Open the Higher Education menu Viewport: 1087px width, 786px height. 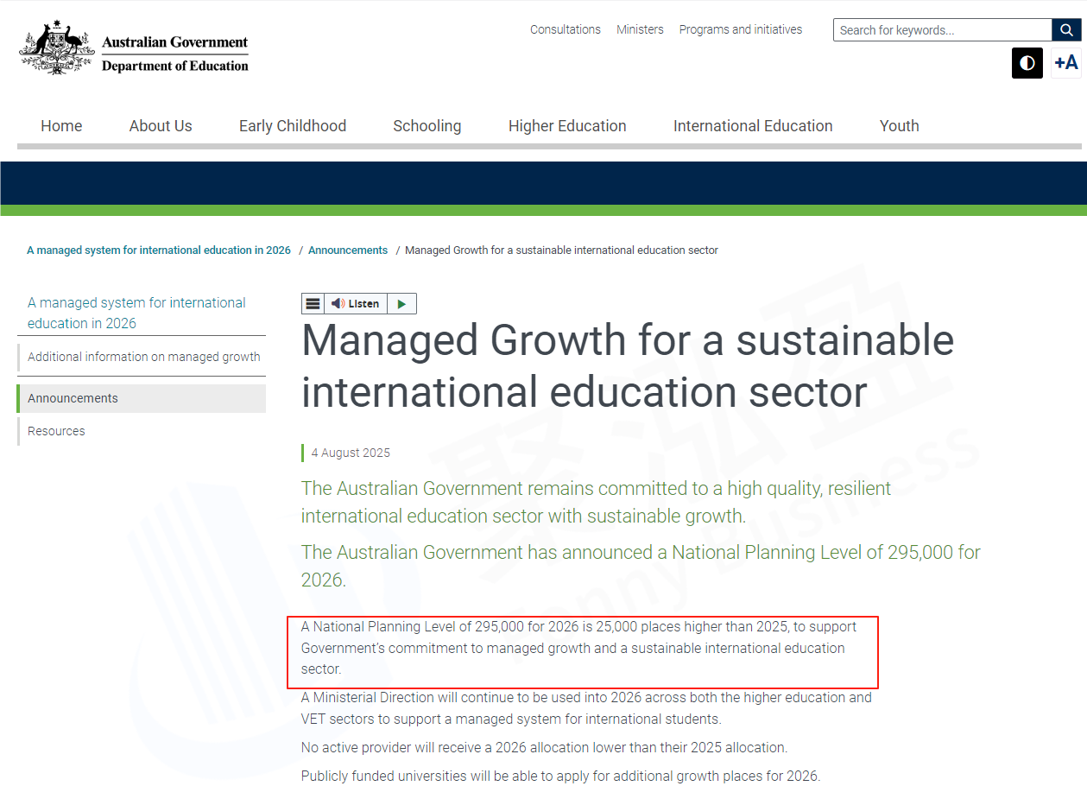(567, 126)
